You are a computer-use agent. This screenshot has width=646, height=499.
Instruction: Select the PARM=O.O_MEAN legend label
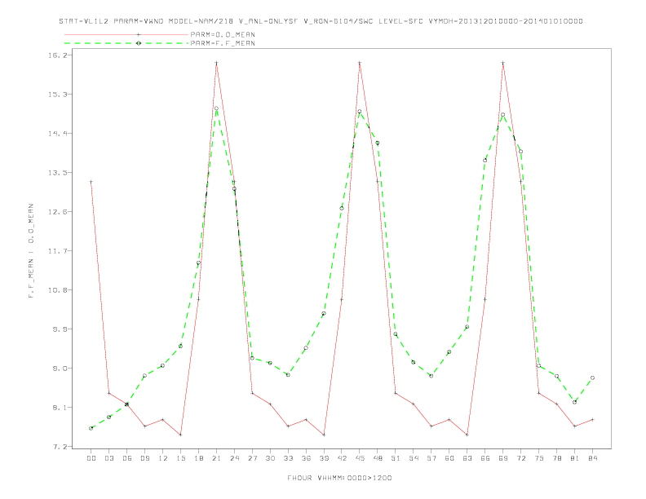click(x=223, y=34)
